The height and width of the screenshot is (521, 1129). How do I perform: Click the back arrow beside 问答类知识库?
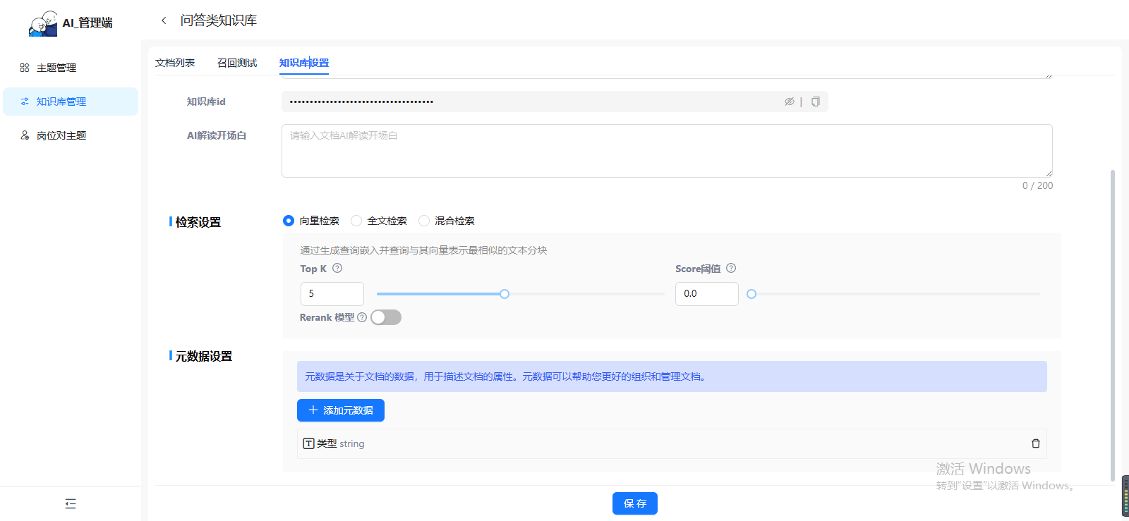pos(164,20)
